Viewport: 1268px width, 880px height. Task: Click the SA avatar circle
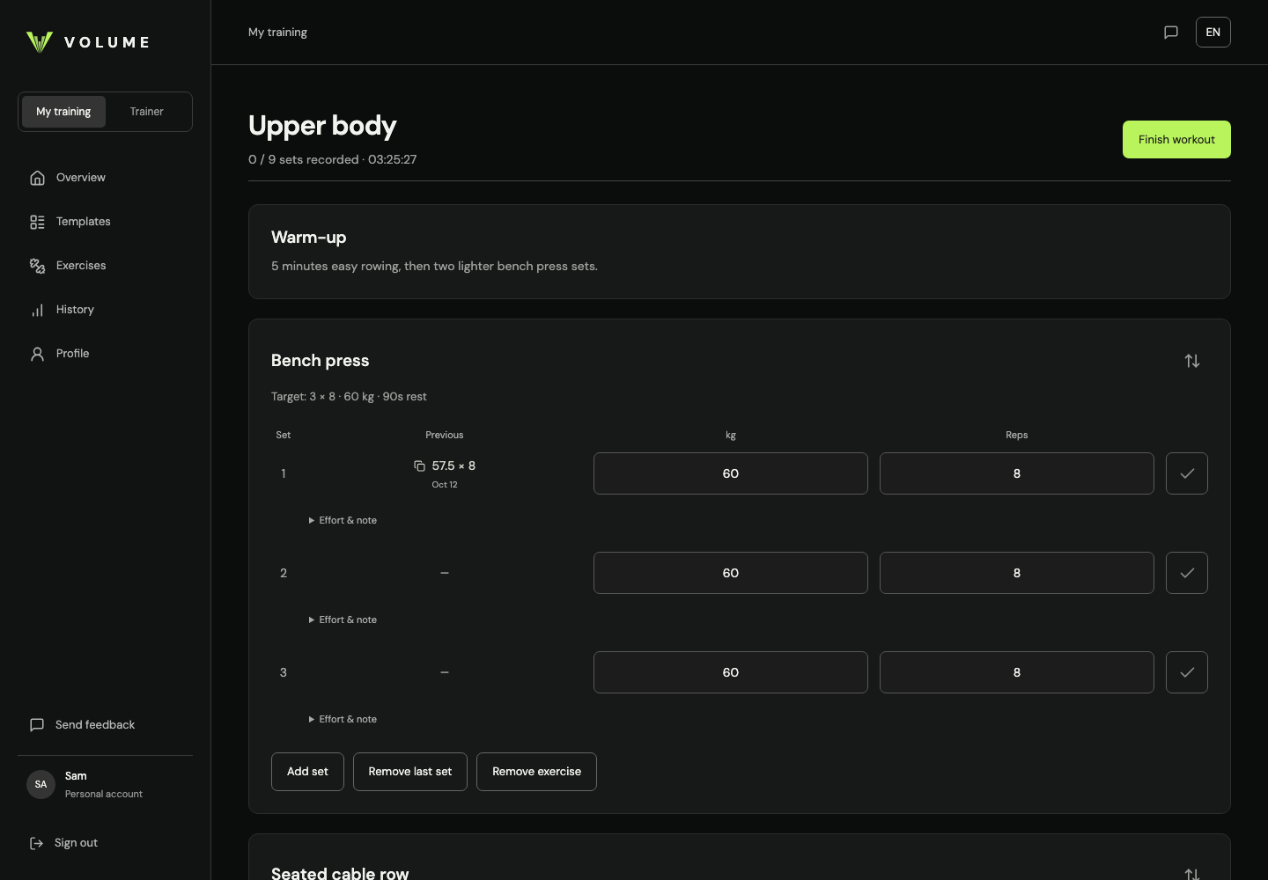point(41,784)
